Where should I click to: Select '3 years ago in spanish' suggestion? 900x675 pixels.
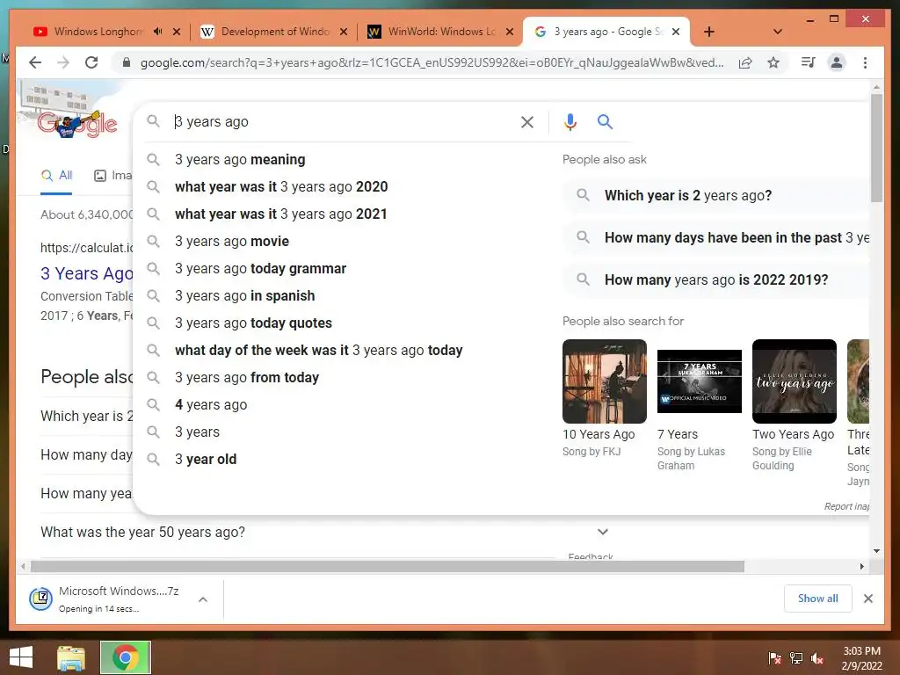coord(244,295)
